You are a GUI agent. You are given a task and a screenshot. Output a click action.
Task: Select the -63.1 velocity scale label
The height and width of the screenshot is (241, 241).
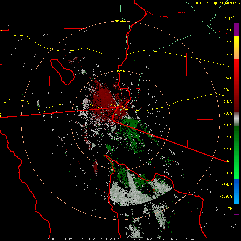point(227,161)
